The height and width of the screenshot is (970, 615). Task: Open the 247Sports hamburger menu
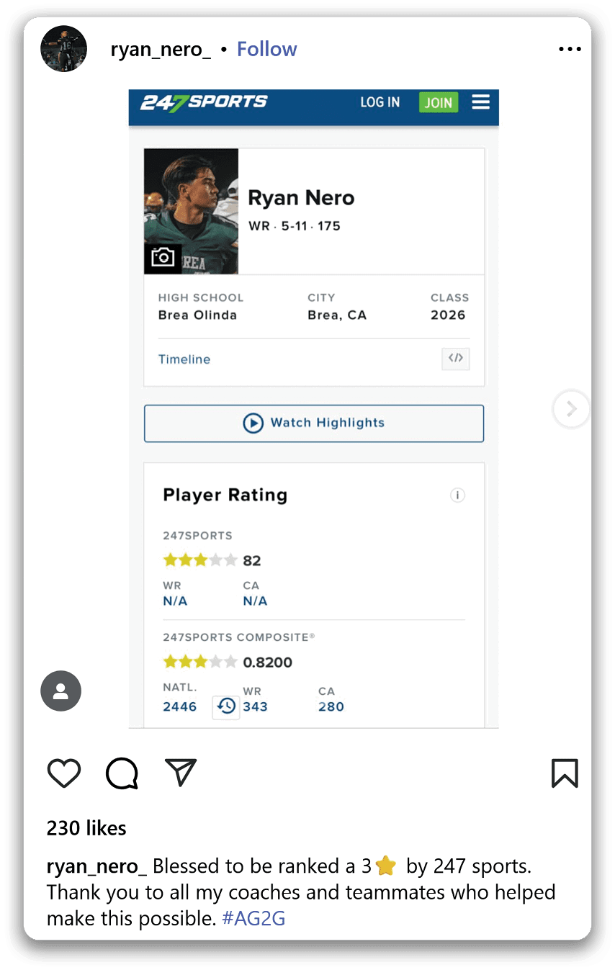click(x=480, y=102)
